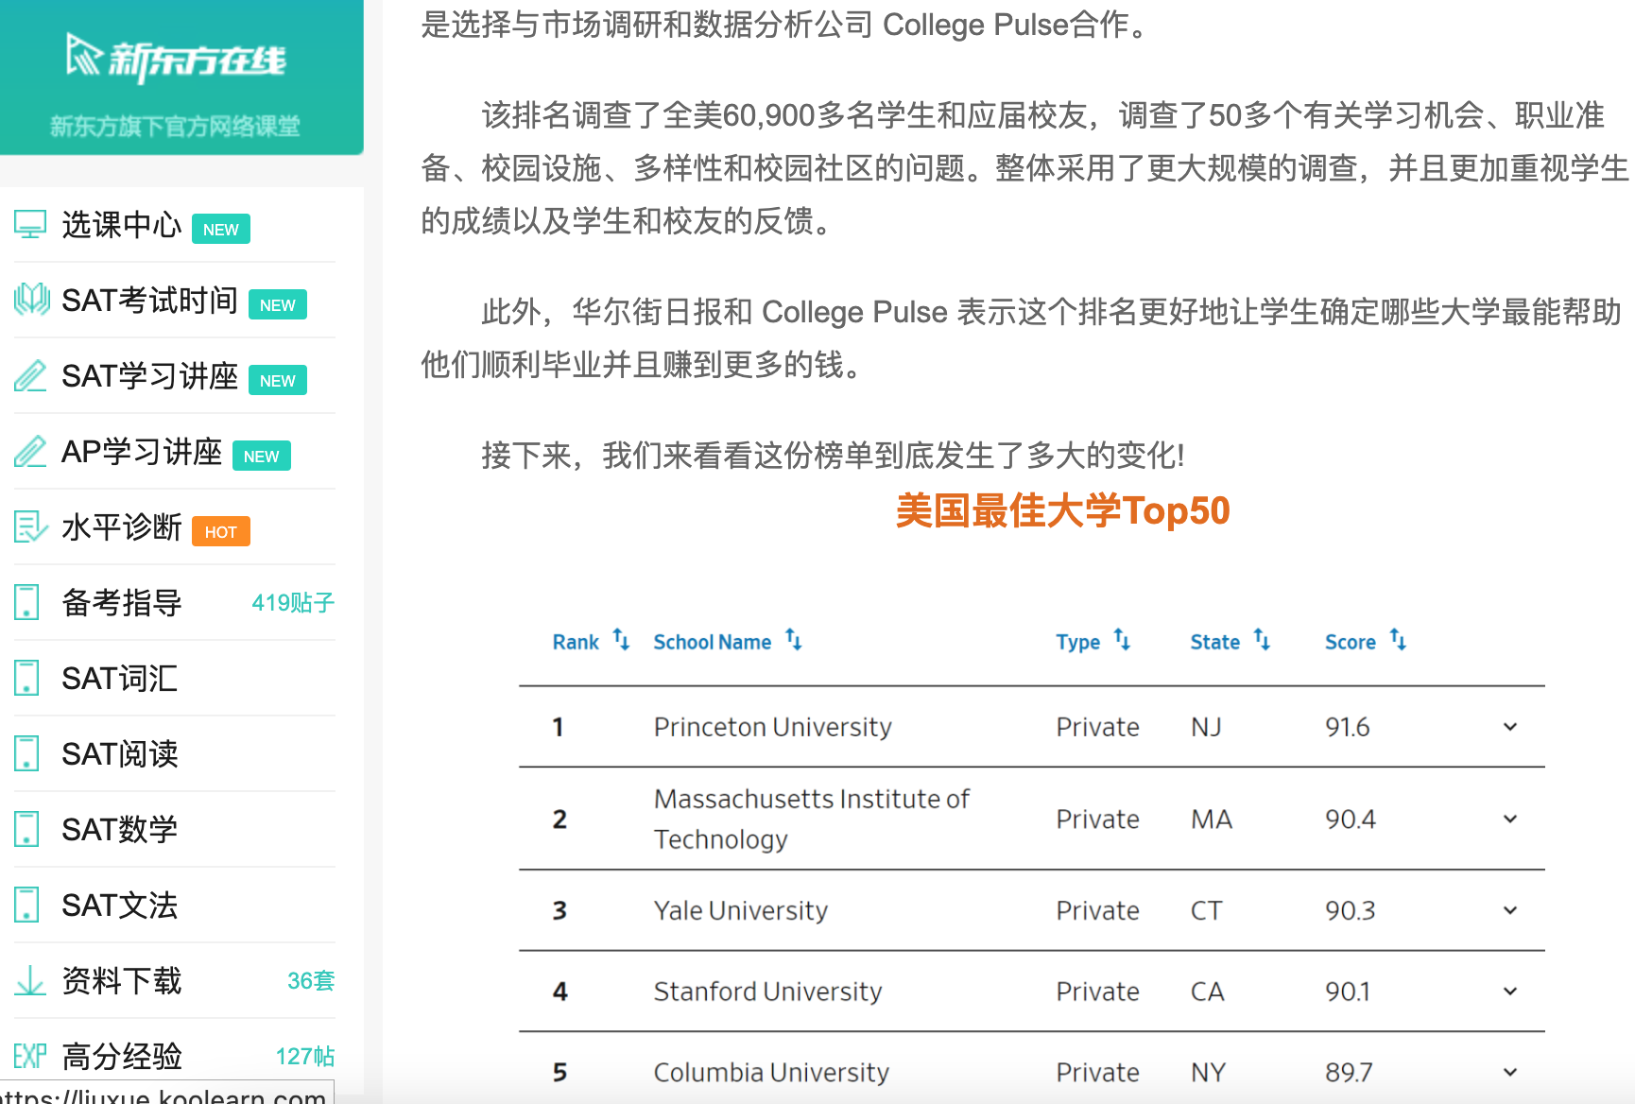
Task: Select Princeton University name cell
Action: 773,727
